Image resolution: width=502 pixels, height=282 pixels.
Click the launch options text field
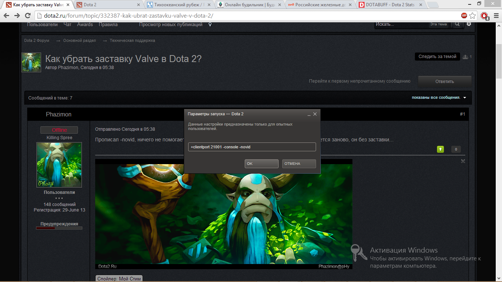pyautogui.click(x=252, y=147)
